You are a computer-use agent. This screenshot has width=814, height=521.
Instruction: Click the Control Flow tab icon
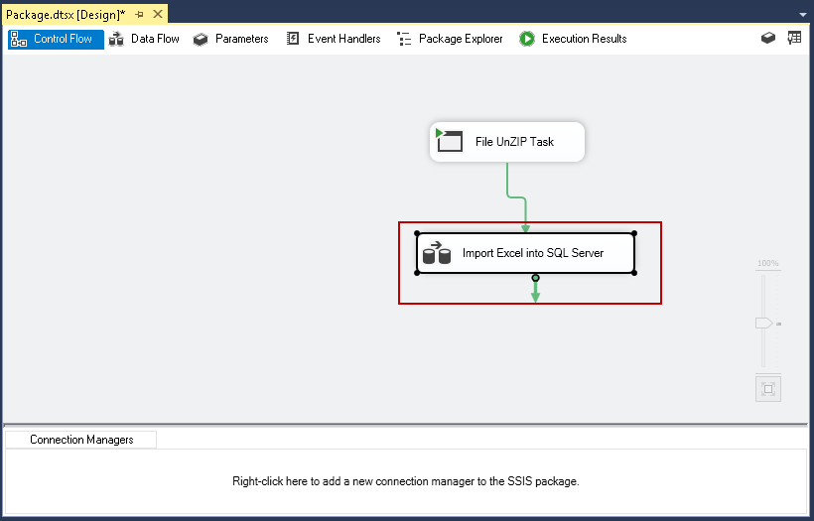[x=19, y=39]
